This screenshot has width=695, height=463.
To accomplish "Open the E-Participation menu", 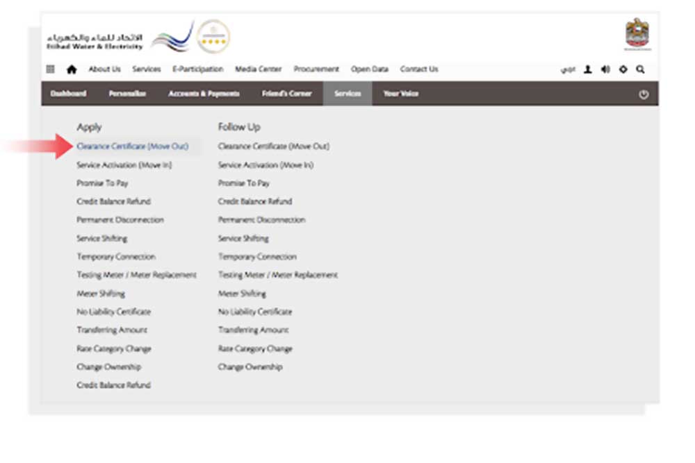I will click(197, 69).
